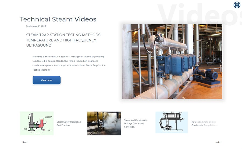Click the Technical Steam Videos heading

[x=58, y=19]
